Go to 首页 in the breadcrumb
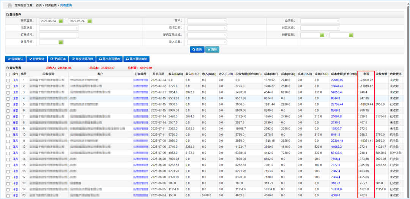This screenshot has height=199, width=410. tap(39, 6)
